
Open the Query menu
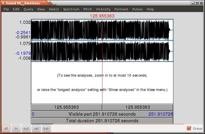point(28,9)
